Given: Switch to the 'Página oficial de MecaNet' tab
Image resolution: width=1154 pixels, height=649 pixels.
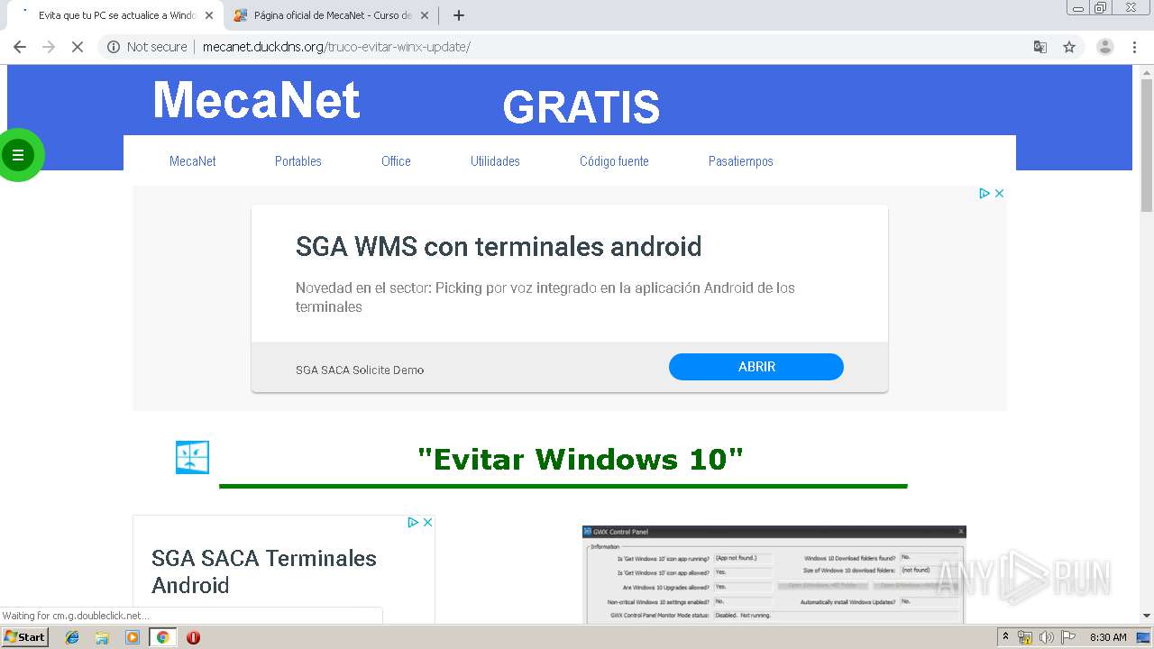Looking at the screenshot, I should coord(332,15).
